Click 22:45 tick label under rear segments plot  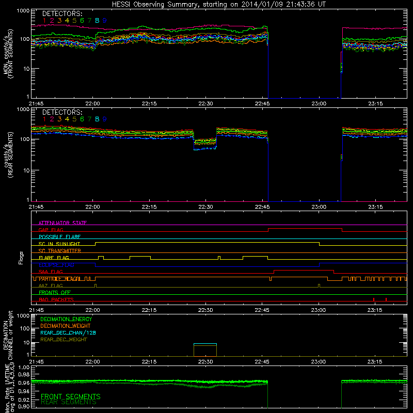point(262,207)
